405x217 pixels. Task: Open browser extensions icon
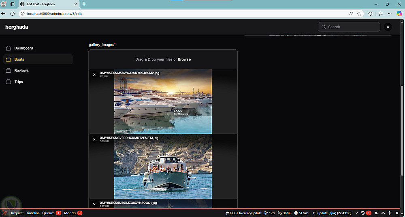370,14
